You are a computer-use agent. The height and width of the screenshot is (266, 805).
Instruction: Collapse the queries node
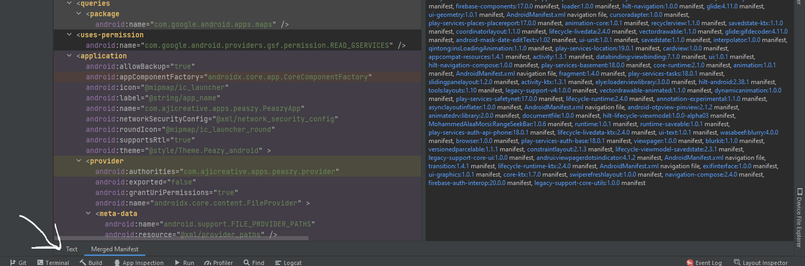69,4
